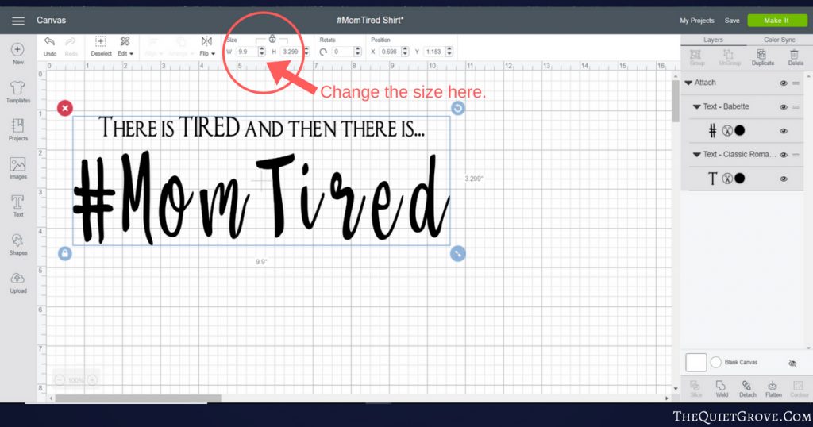This screenshot has height=427, width=813.
Task: Click the Y position field
Action: [x=434, y=52]
